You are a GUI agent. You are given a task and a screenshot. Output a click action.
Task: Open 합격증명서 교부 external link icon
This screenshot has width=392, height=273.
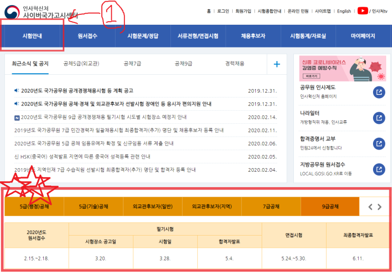[x=379, y=144]
